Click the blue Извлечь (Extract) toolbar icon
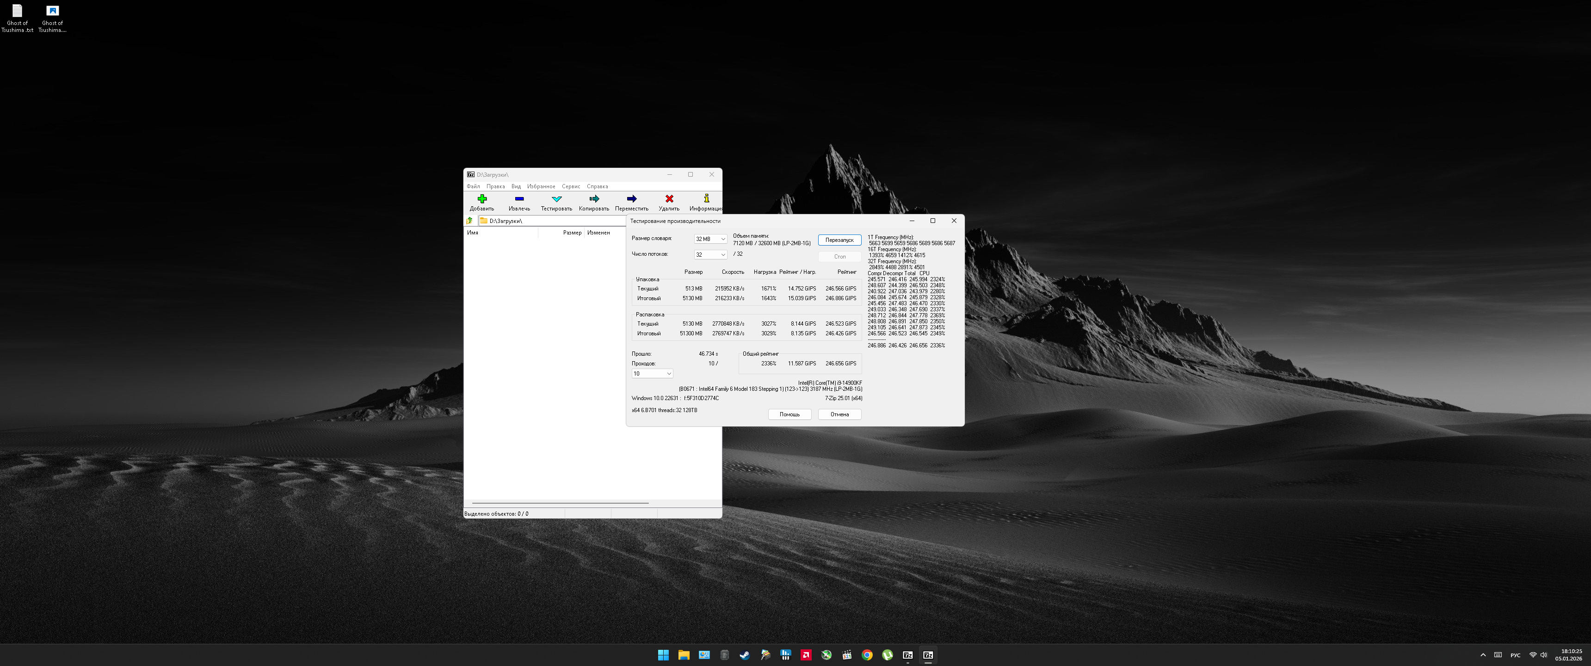Image resolution: width=1591 pixels, height=666 pixels. tap(519, 199)
